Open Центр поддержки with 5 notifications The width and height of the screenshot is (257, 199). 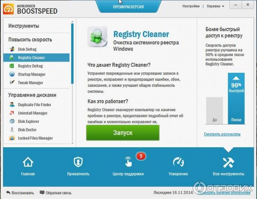128,166
